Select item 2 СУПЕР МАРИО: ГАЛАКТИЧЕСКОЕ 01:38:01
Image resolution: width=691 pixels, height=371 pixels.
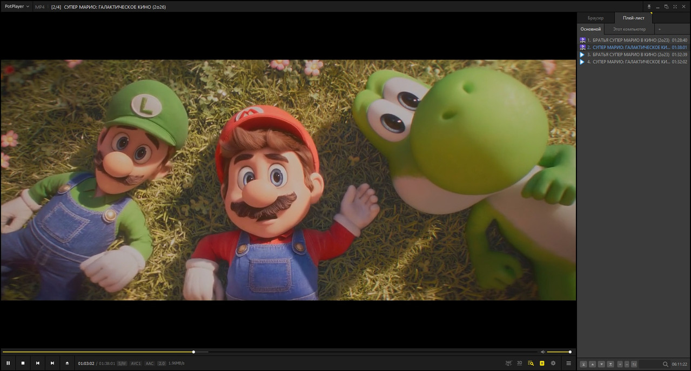633,48
